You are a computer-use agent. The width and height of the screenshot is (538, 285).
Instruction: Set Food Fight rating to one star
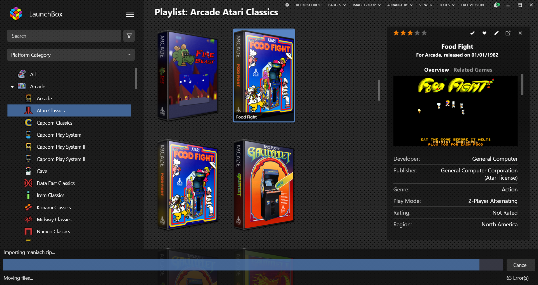(x=396, y=33)
